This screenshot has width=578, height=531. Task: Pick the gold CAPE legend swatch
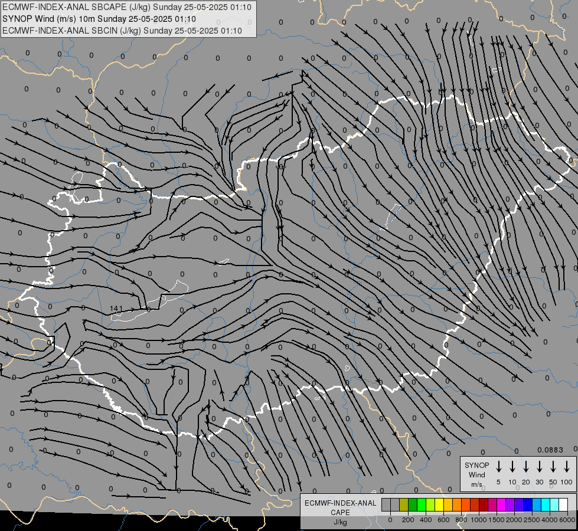coord(448,504)
